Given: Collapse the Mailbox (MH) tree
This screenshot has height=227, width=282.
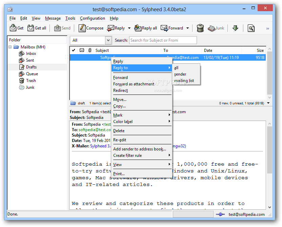Looking at the screenshot, I should click(10, 47).
